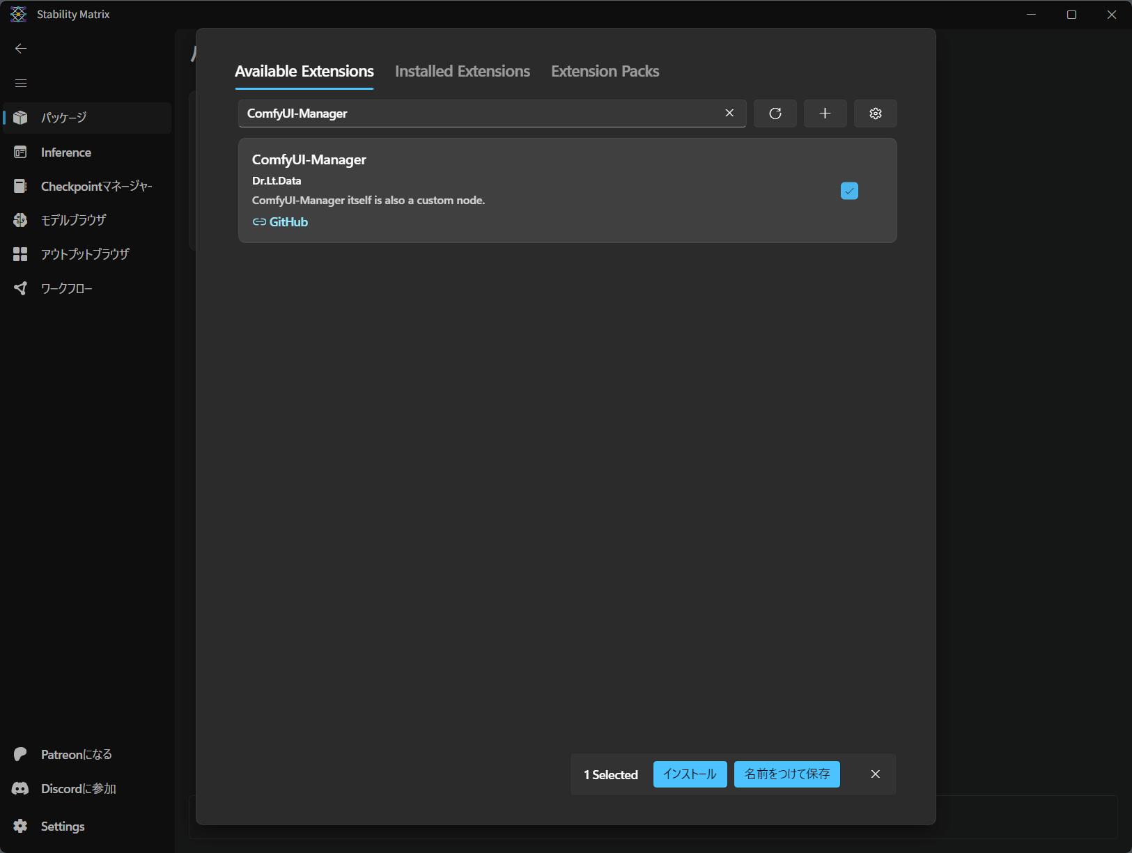
Task: Open extension settings gear icon
Action: pos(875,114)
